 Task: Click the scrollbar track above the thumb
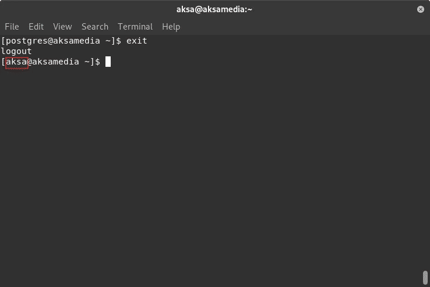tap(425, 153)
